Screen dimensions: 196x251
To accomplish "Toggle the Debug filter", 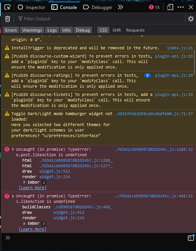I will pyautogui.click(x=83, y=30).
